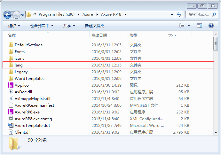Select the DefaultSettings folder icon

pos(11,45)
